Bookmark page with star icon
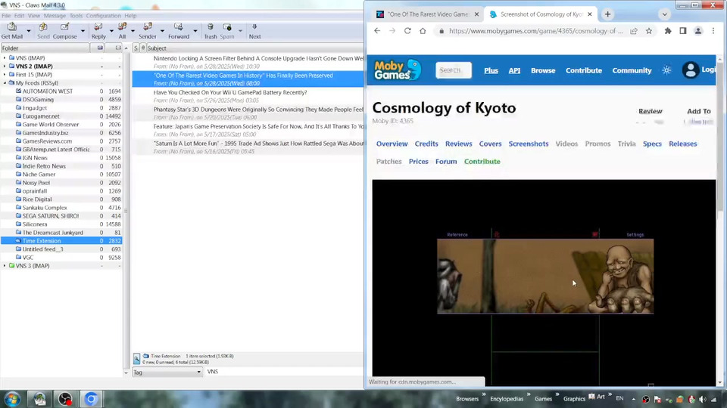 (x=649, y=31)
